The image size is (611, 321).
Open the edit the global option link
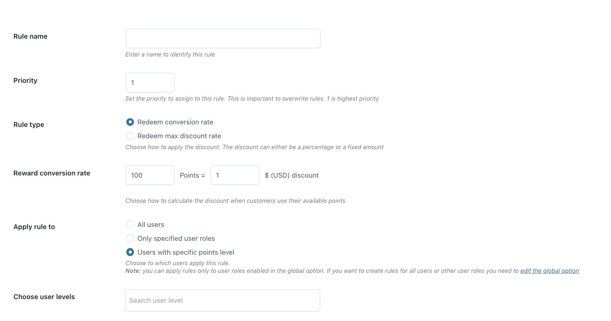pos(549,271)
